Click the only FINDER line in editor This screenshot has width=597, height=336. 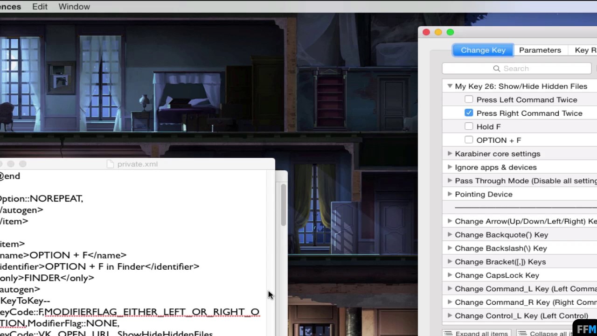pyautogui.click(x=47, y=278)
